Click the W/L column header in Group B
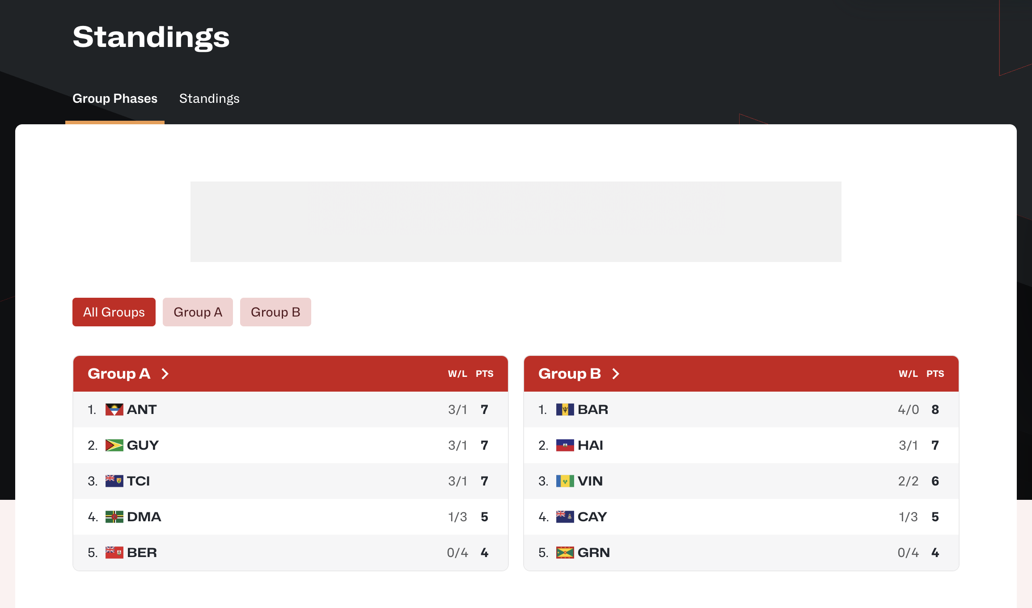The image size is (1032, 608). pos(908,374)
